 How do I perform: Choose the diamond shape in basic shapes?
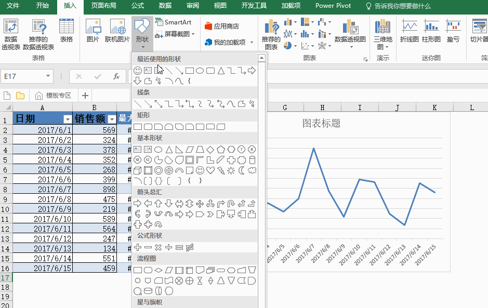(x=210, y=150)
